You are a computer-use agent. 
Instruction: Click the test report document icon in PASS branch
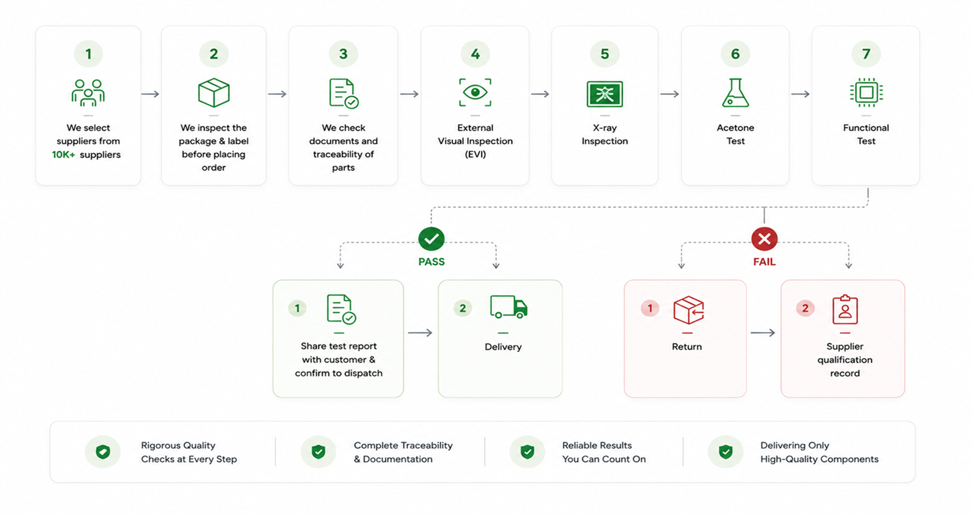click(341, 309)
